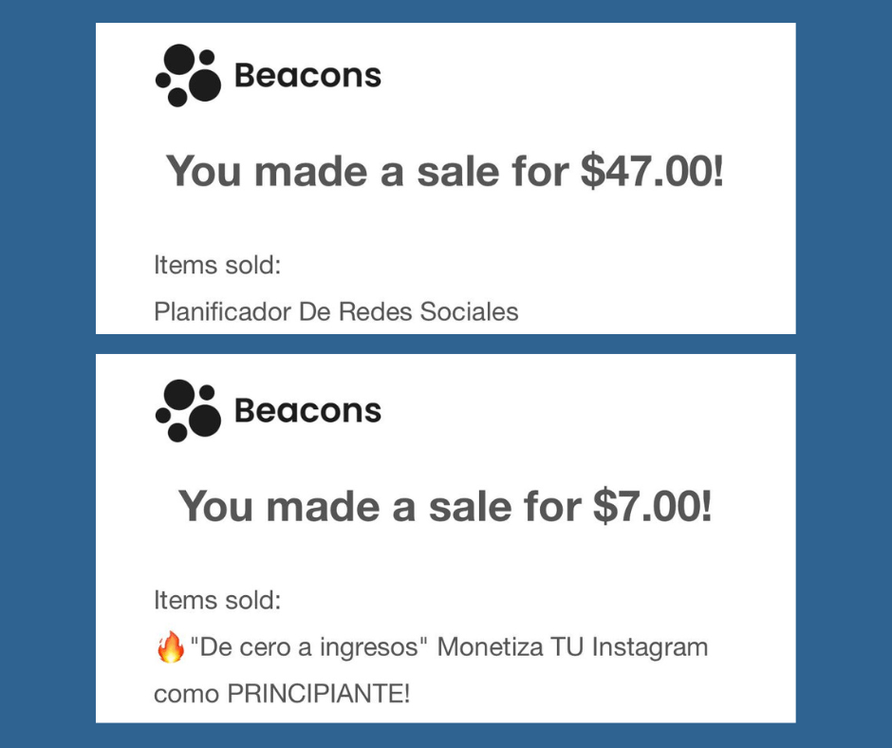Open the "Planificador De Redes Sociales" item

pos(336,311)
